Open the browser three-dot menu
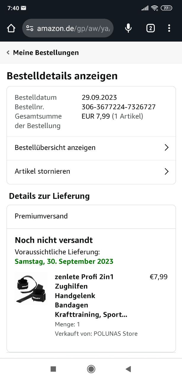This screenshot has width=182, height=380. point(169,28)
